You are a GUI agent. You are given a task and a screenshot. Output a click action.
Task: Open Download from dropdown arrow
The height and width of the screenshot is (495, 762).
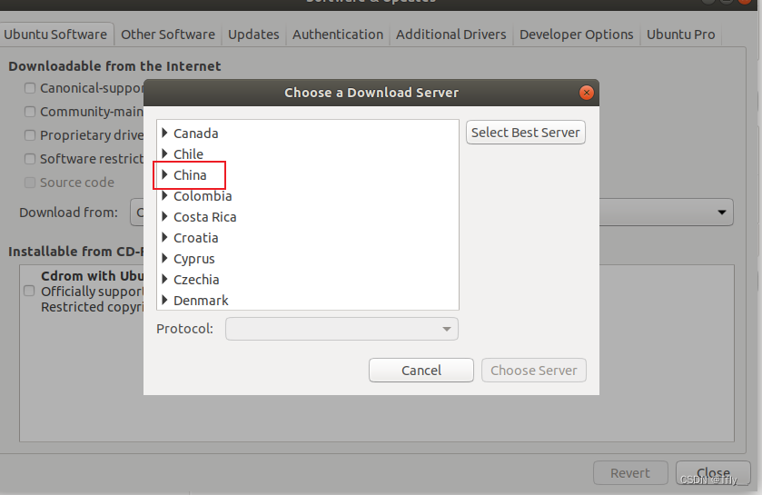(x=722, y=213)
